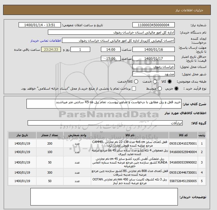Click the remaining days field showing 1
This screenshot has width=217, height=210.
80,49
